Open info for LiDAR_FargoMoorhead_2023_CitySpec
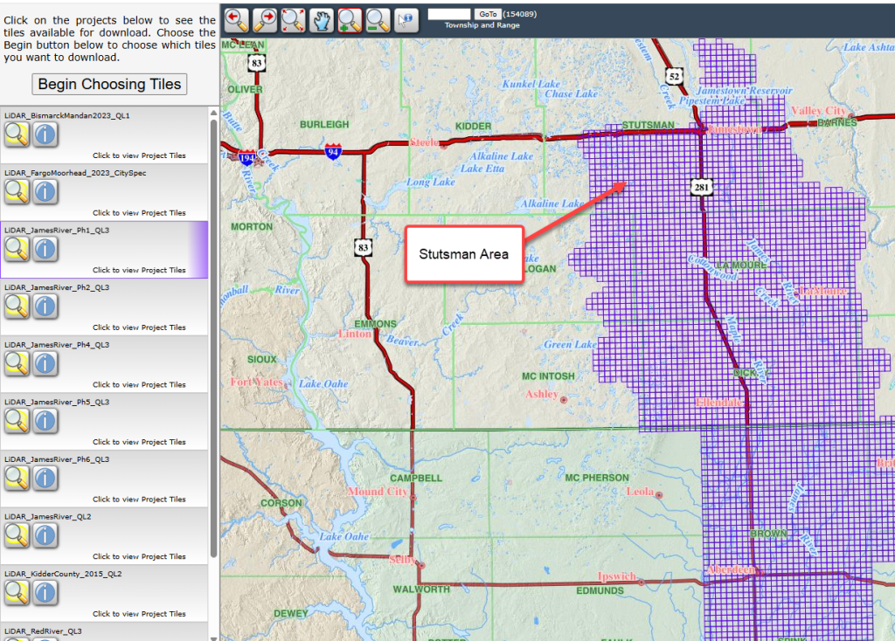Screen dimensions: 895x641 tap(45, 192)
